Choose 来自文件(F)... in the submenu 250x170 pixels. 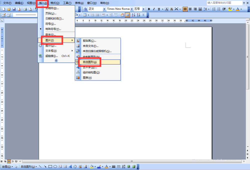(98, 46)
